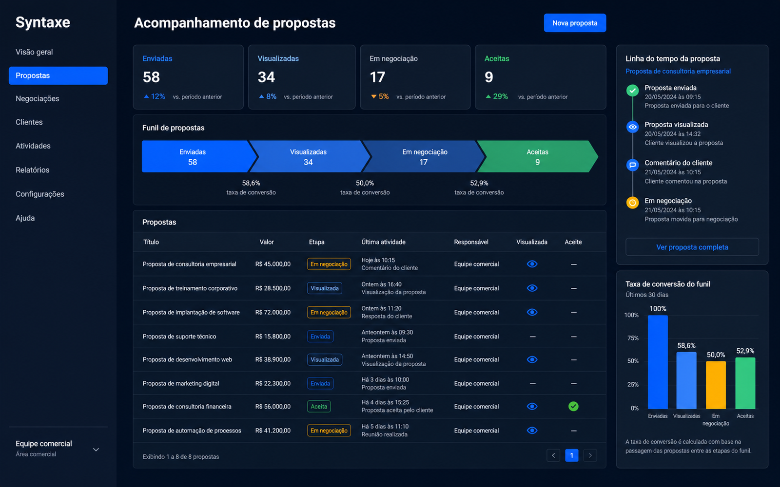Sort by Valor column header
Viewport: 780px width, 487px height.
tap(267, 242)
